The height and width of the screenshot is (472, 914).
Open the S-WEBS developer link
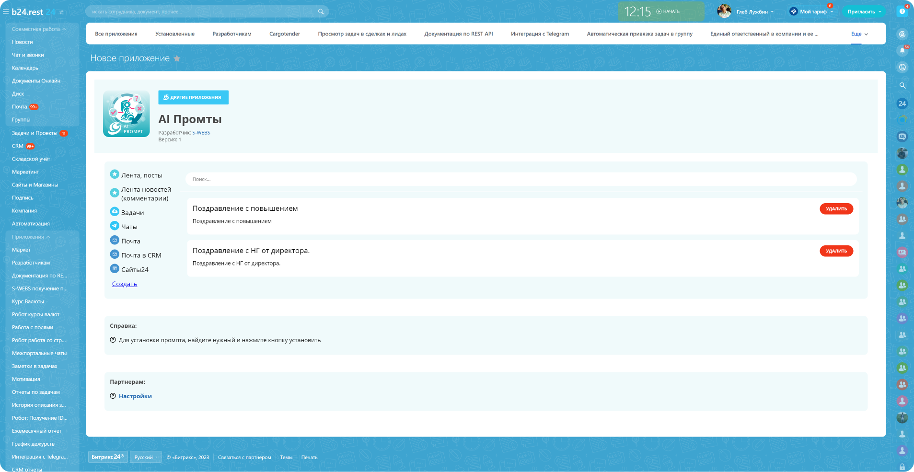(x=201, y=133)
